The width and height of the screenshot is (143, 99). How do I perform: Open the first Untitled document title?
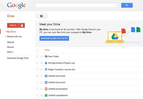pos(57,76)
